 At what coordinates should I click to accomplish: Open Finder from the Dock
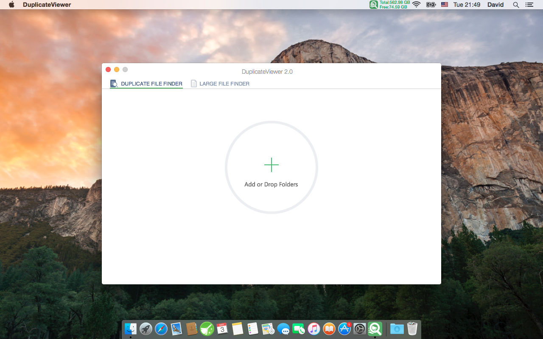131,328
